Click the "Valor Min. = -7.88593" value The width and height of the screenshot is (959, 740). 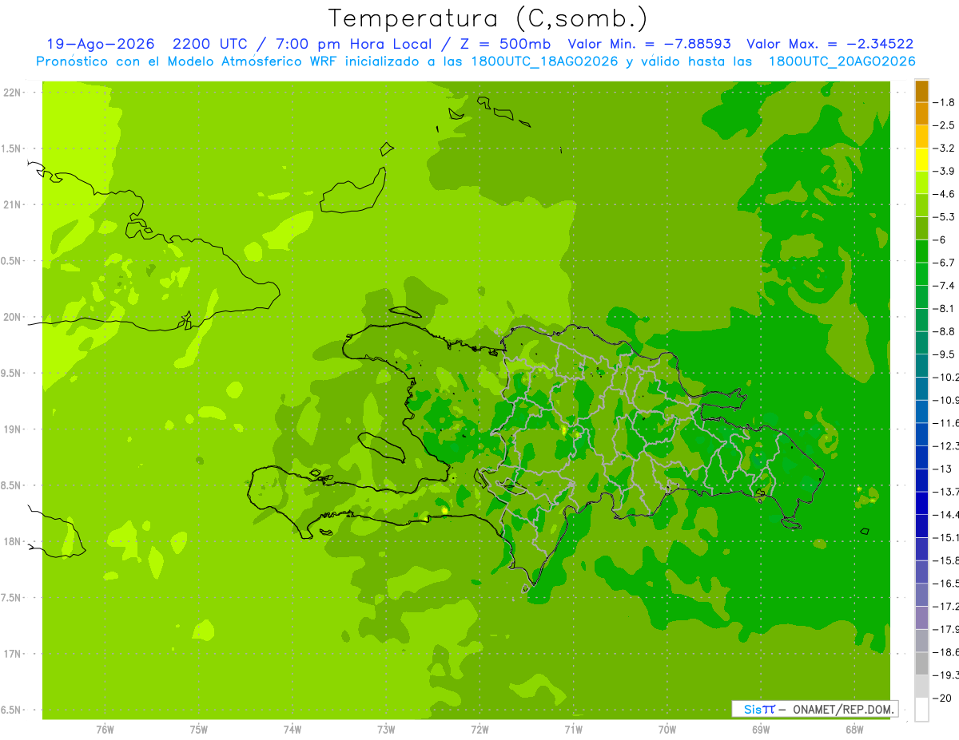click(x=649, y=44)
